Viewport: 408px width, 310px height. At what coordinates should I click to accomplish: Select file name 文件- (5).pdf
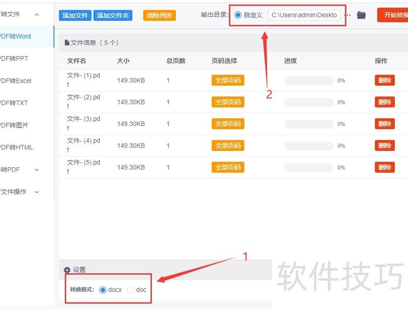[84, 167]
